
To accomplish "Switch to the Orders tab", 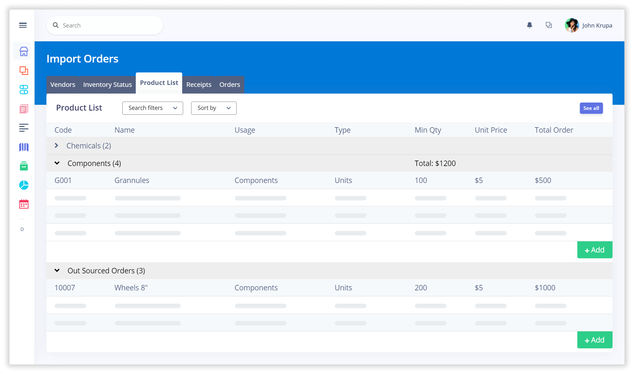I will [230, 85].
